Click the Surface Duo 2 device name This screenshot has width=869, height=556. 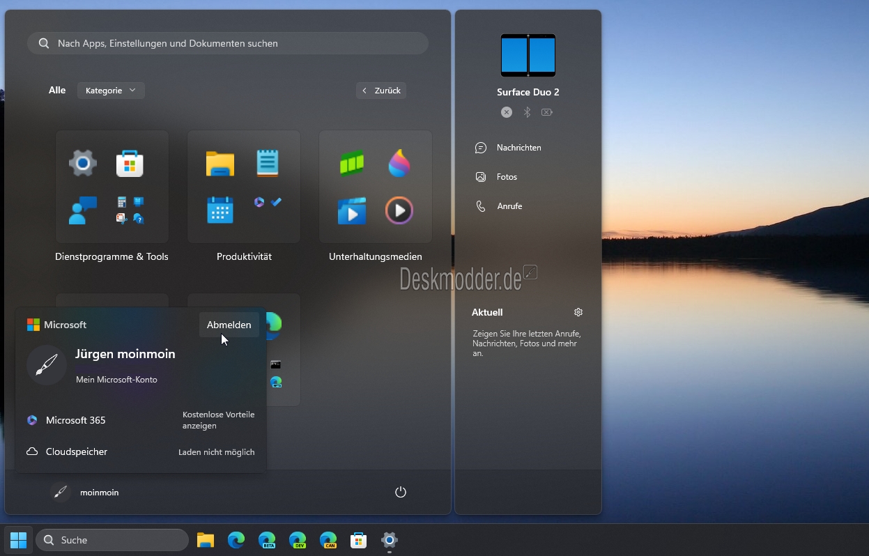[528, 92]
